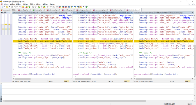Image resolution: width=196 pixels, height=105 pixels.
Task: Select line difference yellow marker icon
Action: pyautogui.click(x=23, y=7)
